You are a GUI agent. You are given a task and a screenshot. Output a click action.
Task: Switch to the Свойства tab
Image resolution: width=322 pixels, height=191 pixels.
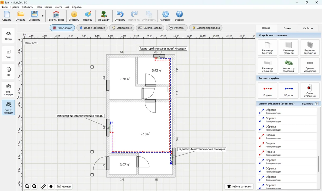[308, 28]
